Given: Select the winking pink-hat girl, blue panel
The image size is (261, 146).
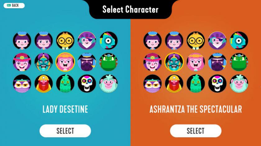Looking at the screenshot, I should click(22, 62).
